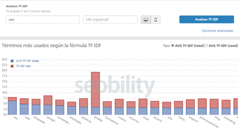Focus the URL (opcional) input field
The height and width of the screenshot is (130, 240).
[110, 19]
